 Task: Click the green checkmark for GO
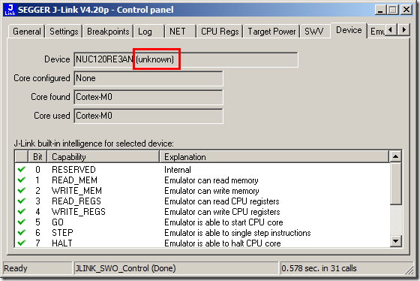[x=22, y=222]
